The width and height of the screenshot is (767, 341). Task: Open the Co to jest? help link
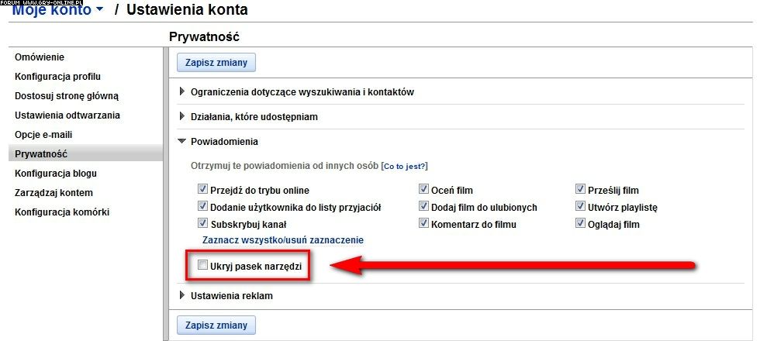pos(405,166)
